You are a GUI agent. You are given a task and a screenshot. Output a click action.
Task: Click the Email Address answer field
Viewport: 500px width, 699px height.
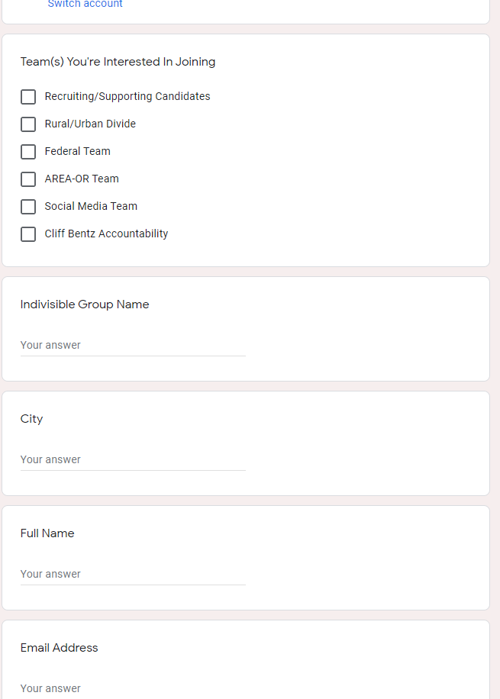coord(133,688)
